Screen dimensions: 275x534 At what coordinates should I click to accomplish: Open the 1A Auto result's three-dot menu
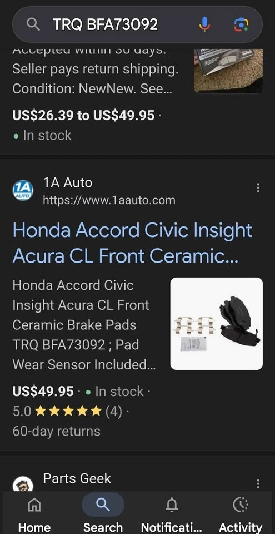click(258, 187)
